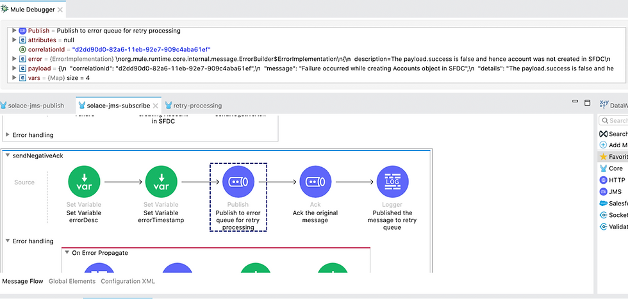Select the Mule Debugger tab
The image size is (628, 299).
[x=32, y=10]
